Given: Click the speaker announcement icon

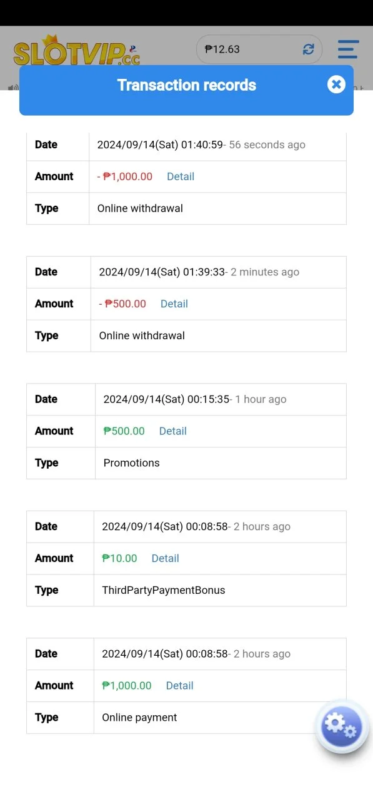Looking at the screenshot, I should pyautogui.click(x=13, y=88).
